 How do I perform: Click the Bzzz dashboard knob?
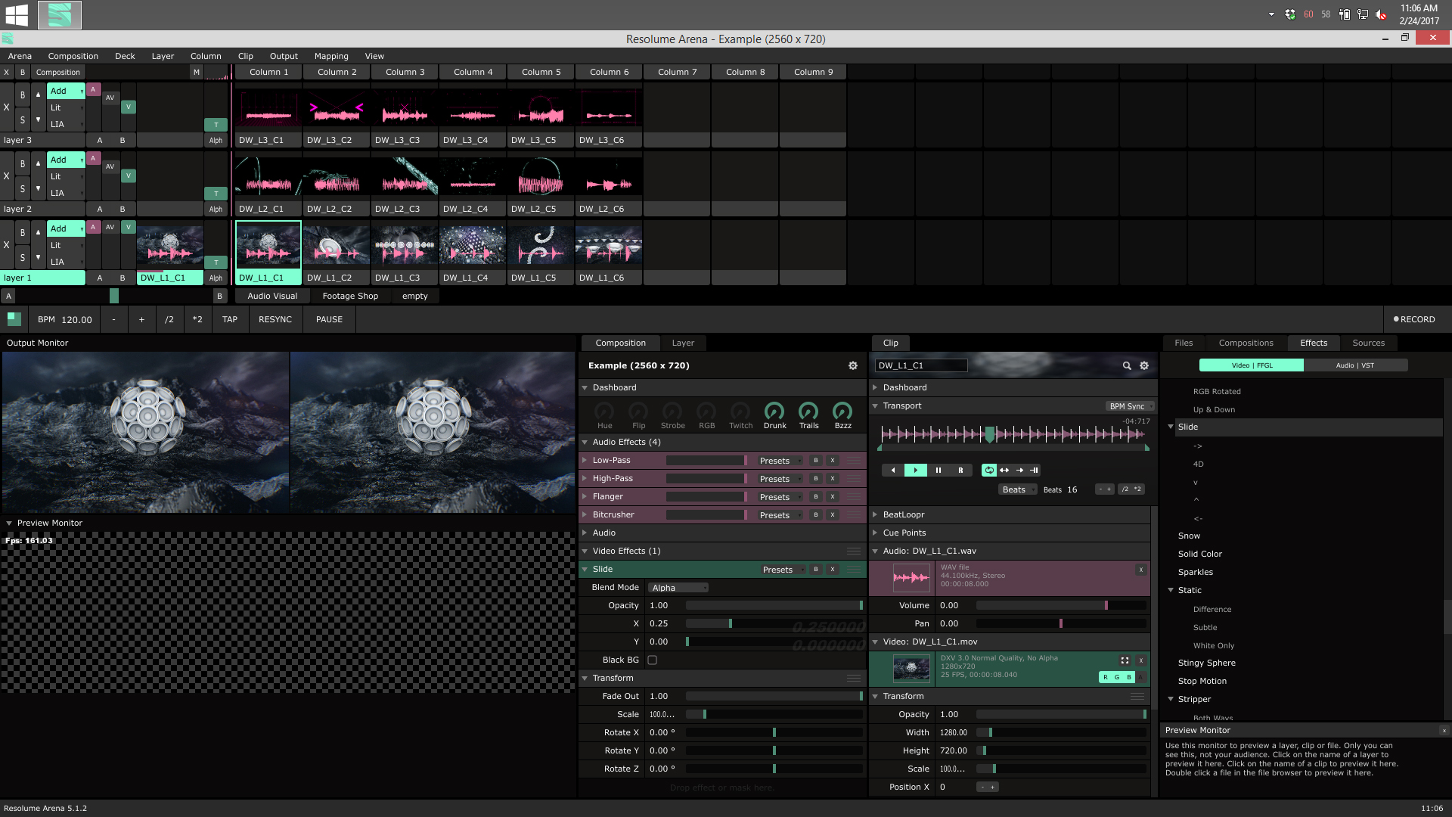[x=842, y=412]
